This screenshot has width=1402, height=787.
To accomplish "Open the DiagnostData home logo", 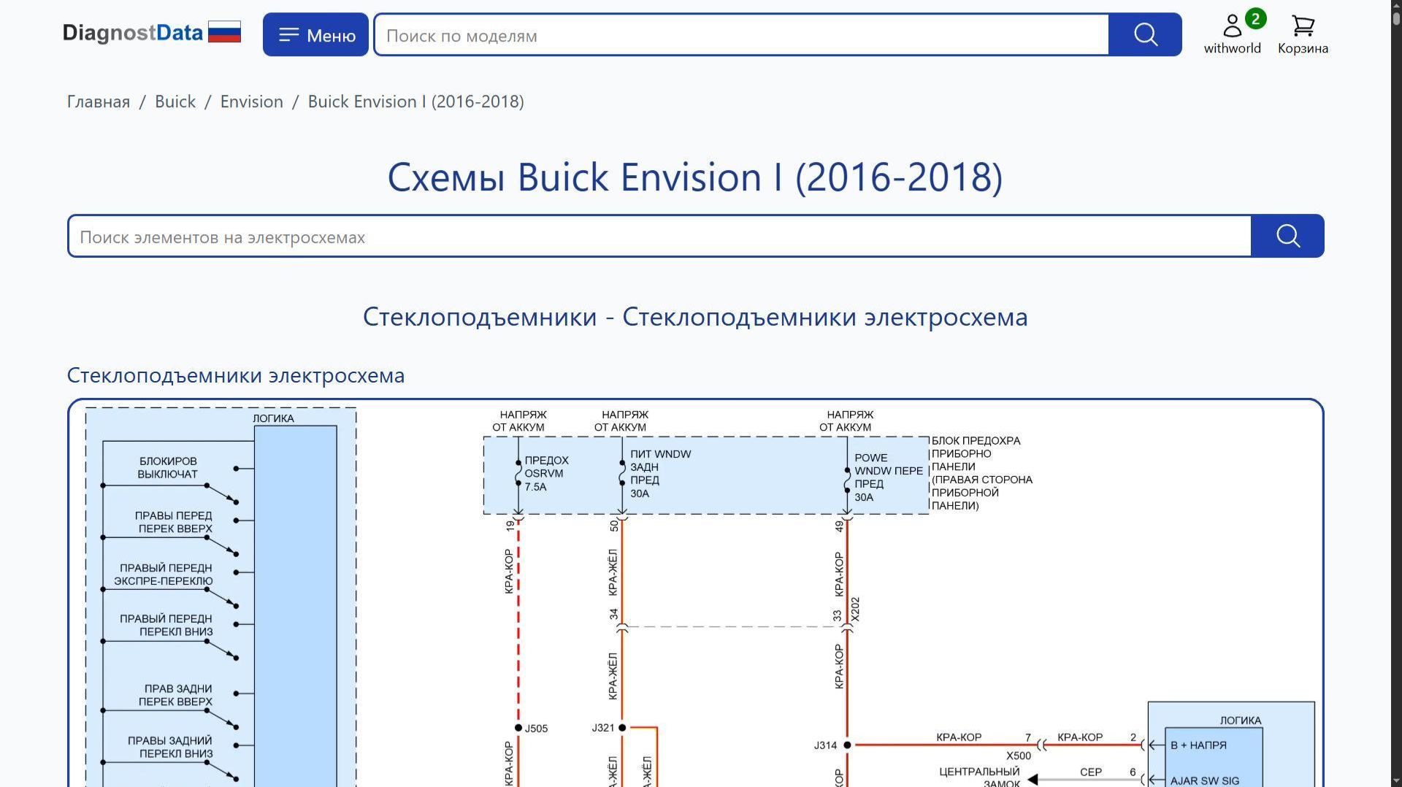I will [x=132, y=33].
